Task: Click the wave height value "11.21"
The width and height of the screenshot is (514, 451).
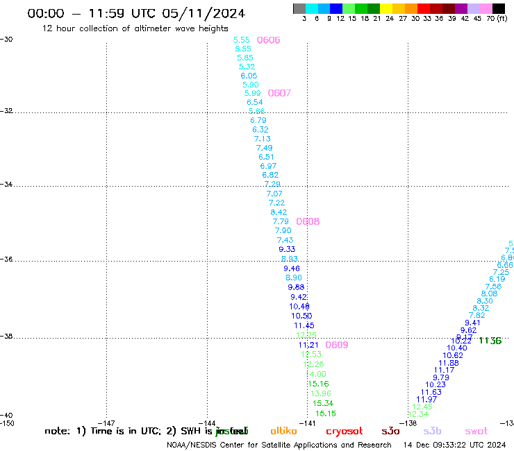Action: point(308,345)
